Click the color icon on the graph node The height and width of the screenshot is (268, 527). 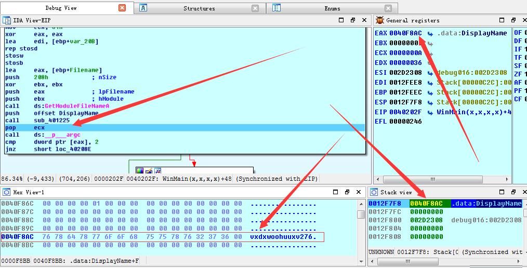[x=140, y=171]
